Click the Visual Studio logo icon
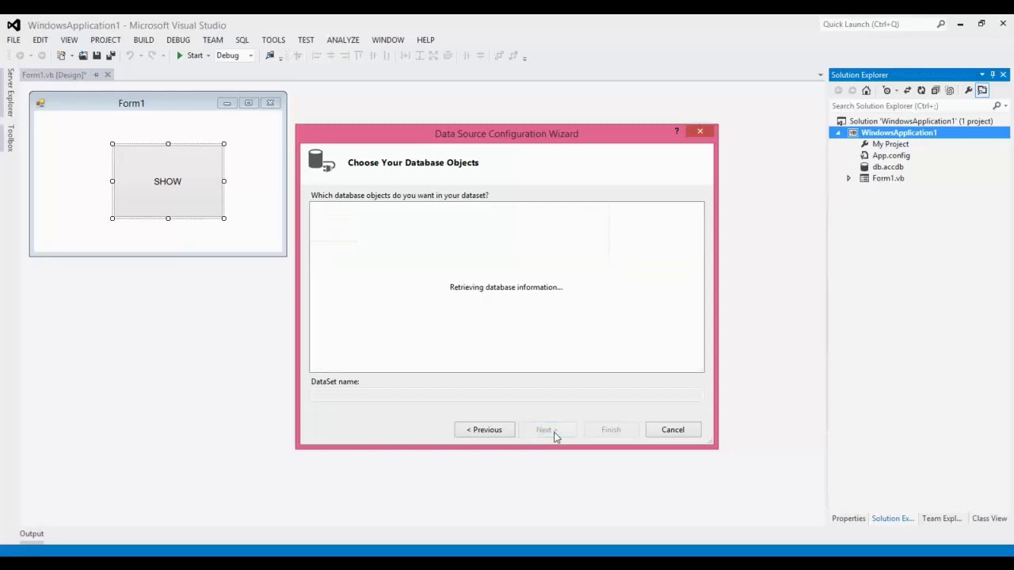 (13, 25)
